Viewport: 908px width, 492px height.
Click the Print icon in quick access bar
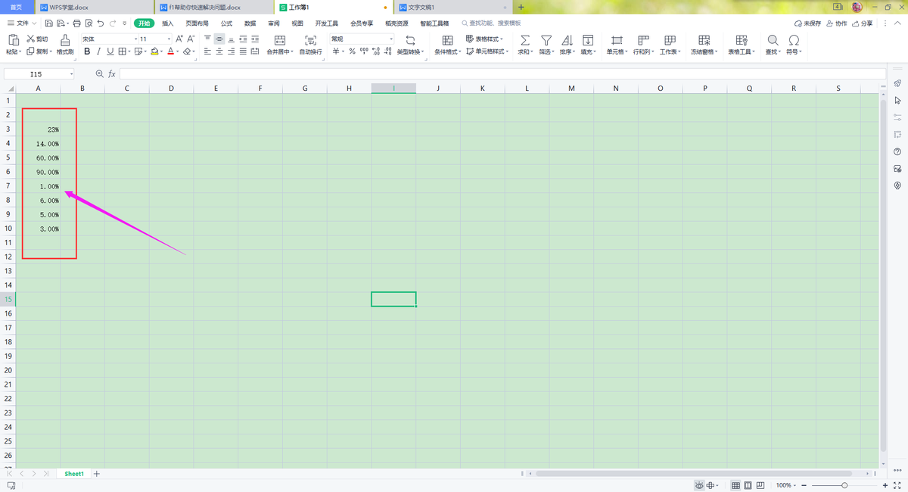coord(76,24)
